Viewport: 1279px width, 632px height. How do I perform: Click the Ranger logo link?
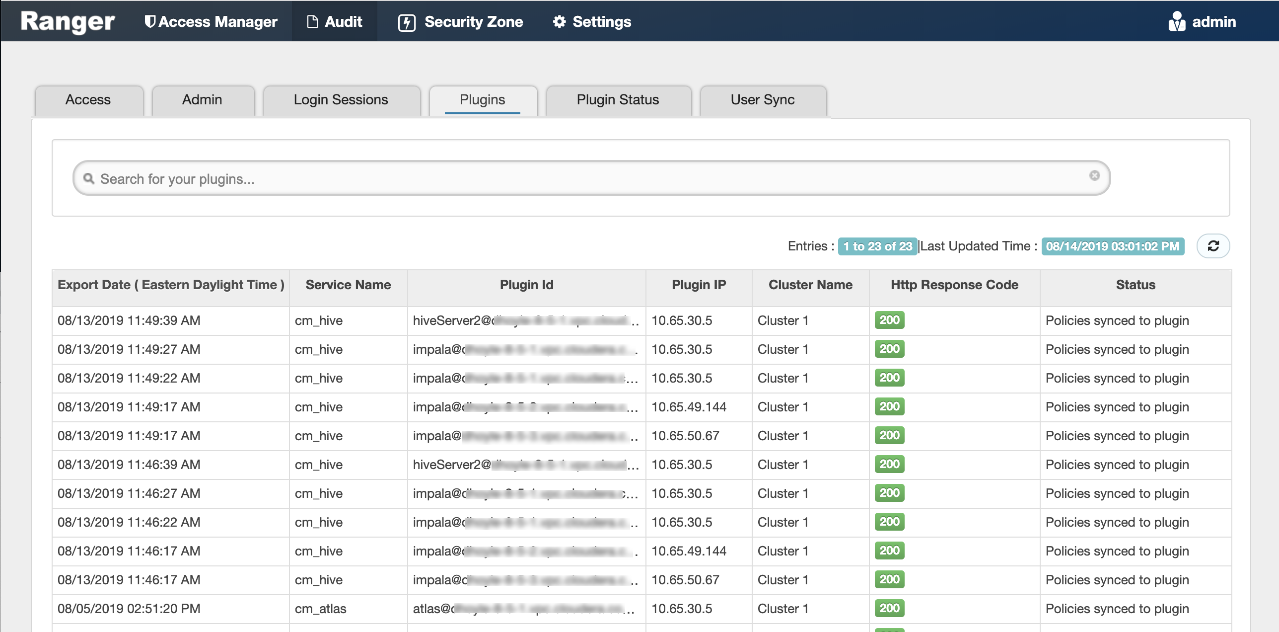[x=68, y=22]
